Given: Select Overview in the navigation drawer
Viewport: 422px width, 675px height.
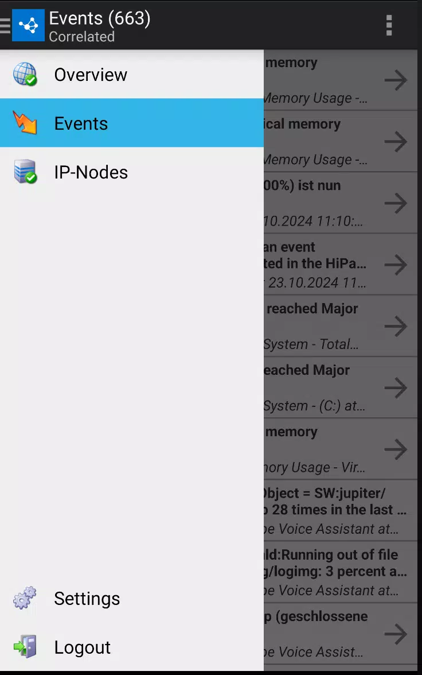Looking at the screenshot, I should [132, 74].
